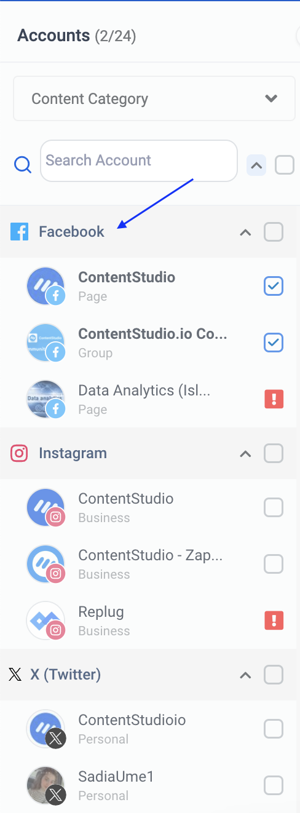Select the ContentStudioio Personal account name
The image size is (300, 813).
point(132,720)
